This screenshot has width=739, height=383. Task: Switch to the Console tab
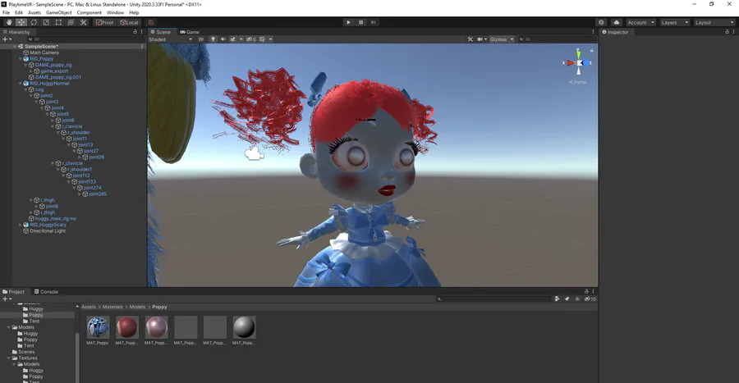tap(46, 292)
